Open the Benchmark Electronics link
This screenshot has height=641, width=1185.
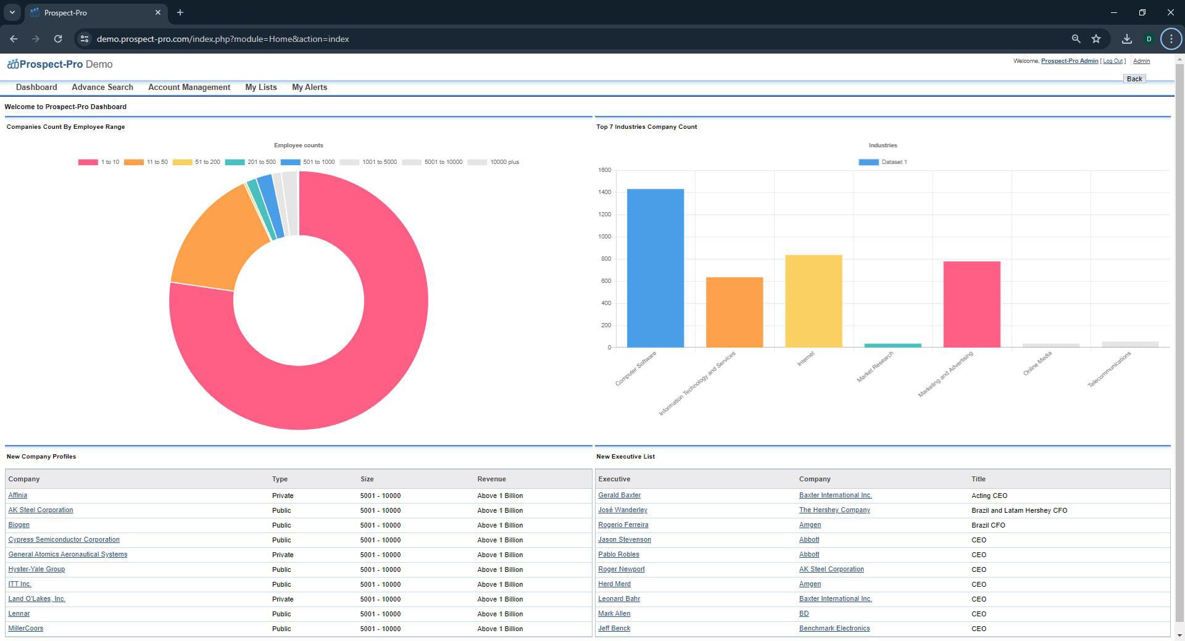[x=834, y=629]
